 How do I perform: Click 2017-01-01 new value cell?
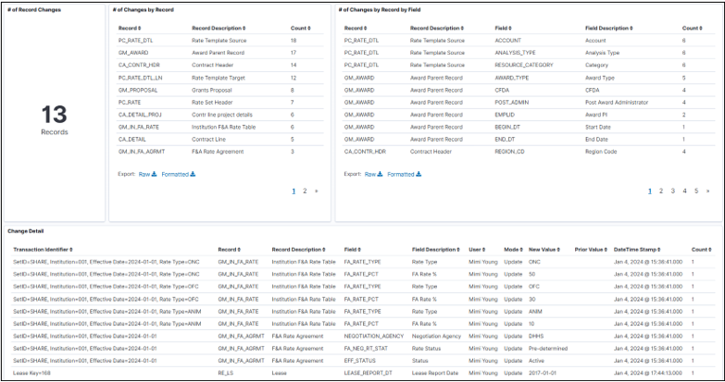543,373
